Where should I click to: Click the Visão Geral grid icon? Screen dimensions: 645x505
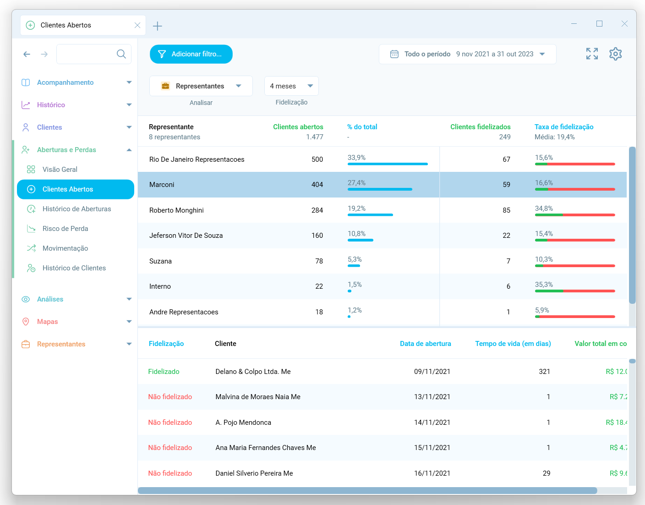(31, 170)
